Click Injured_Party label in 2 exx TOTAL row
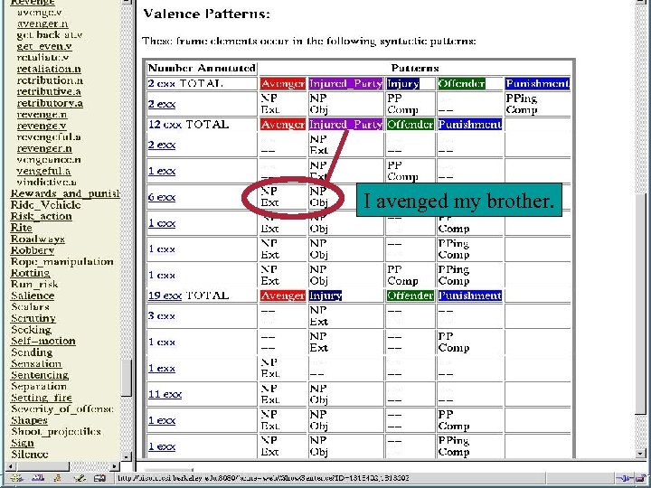This screenshot has height=488, width=651. [345, 83]
